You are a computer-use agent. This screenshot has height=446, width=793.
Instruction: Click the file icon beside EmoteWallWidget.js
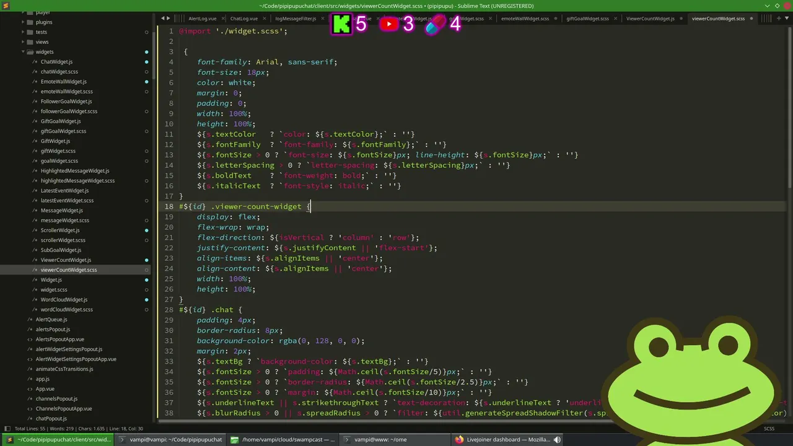pyautogui.click(x=35, y=82)
